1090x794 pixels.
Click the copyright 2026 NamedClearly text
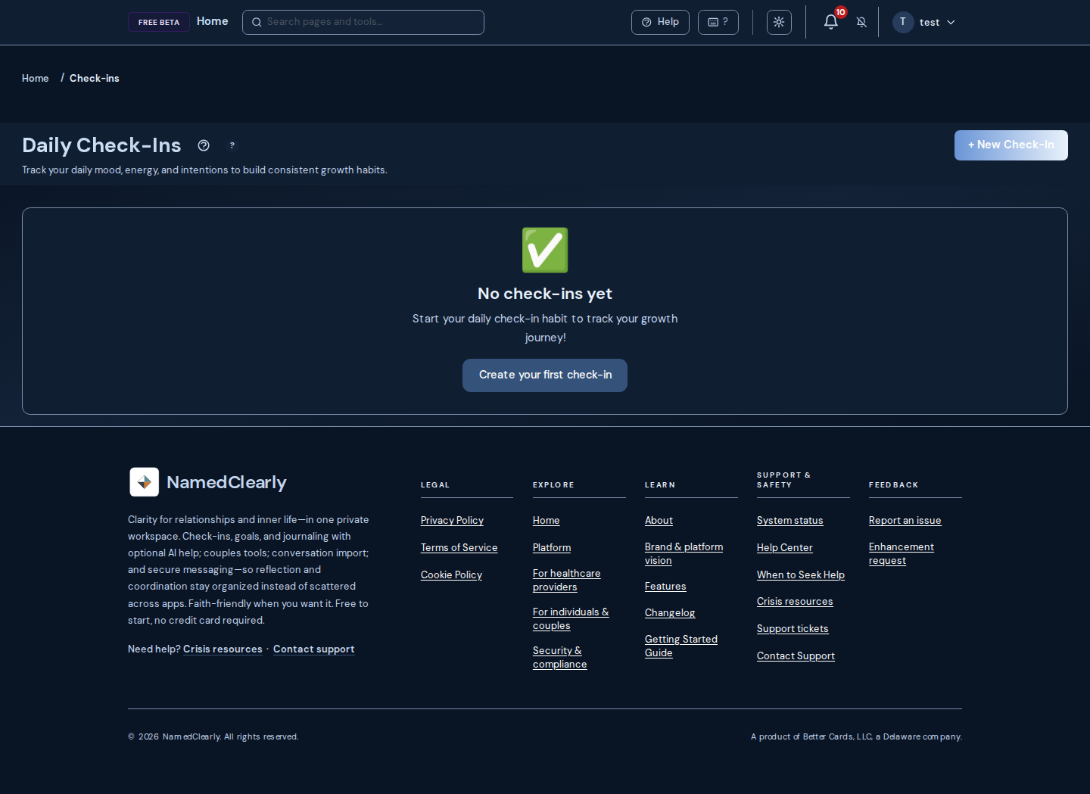point(213,736)
